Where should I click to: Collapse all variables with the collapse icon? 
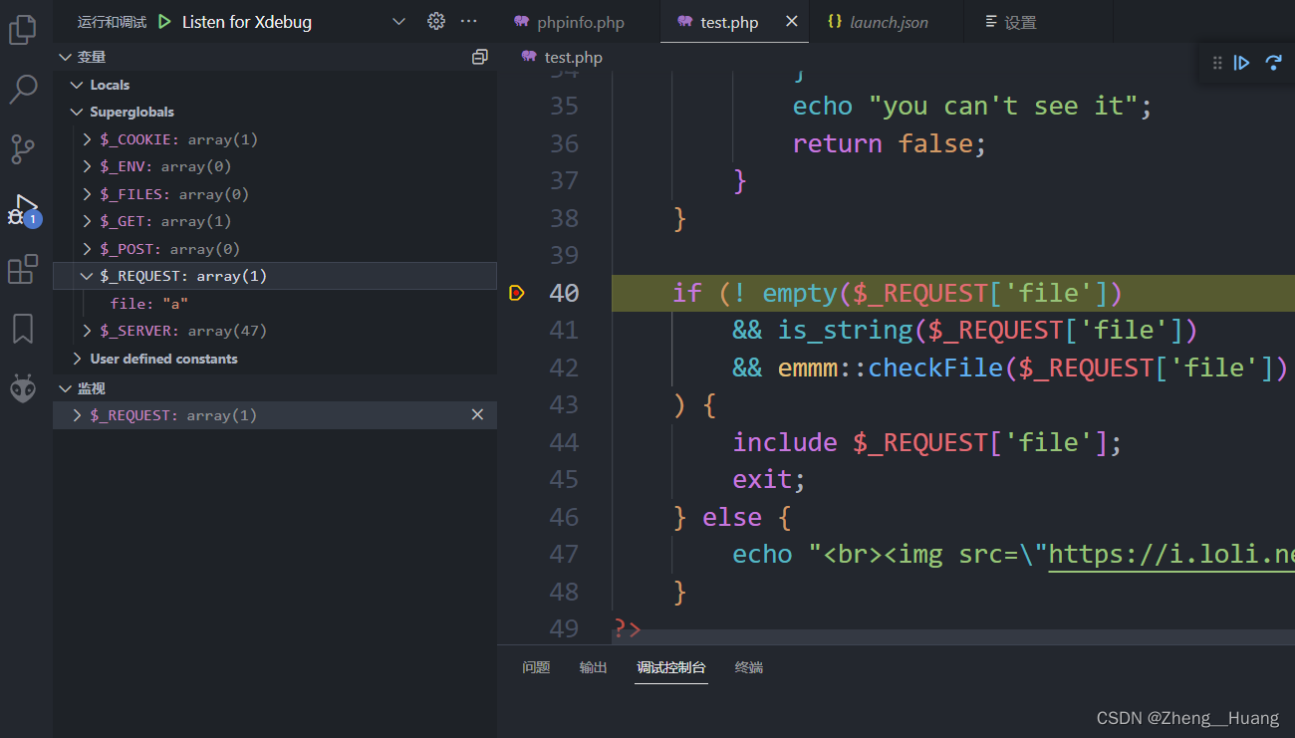point(480,58)
